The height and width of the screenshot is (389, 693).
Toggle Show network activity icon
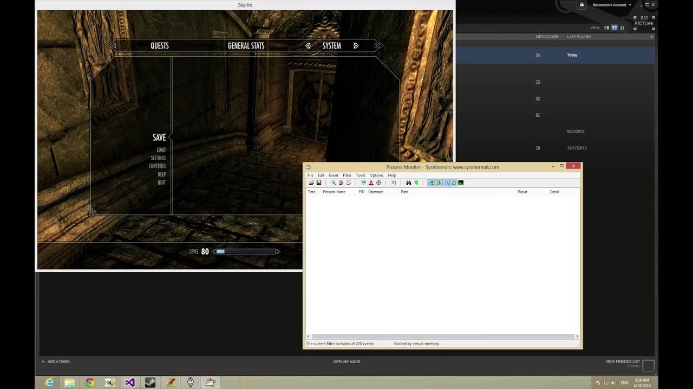(x=446, y=183)
